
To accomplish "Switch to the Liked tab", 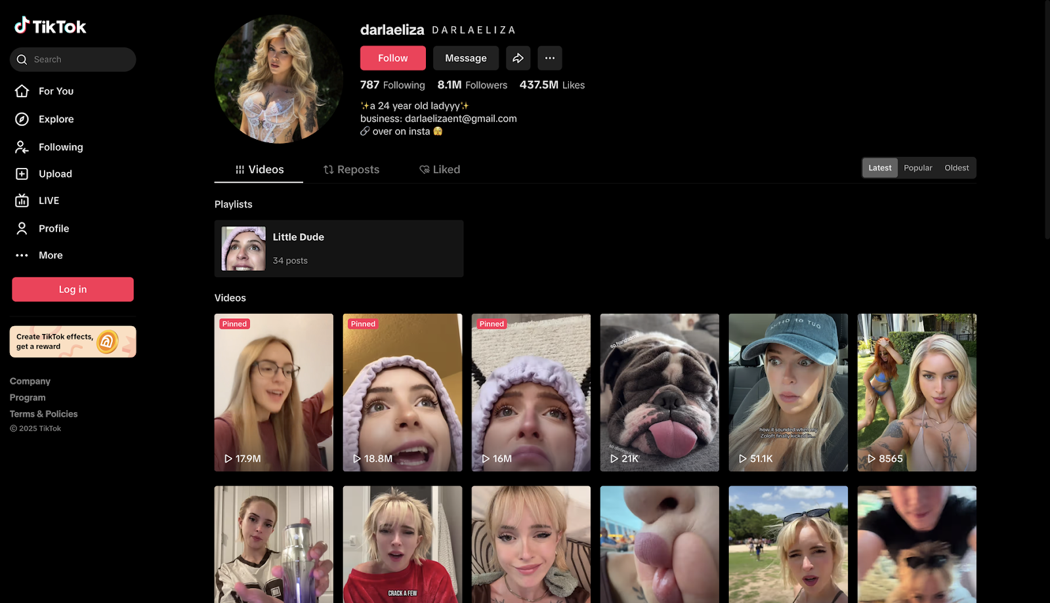I will click(x=440, y=170).
